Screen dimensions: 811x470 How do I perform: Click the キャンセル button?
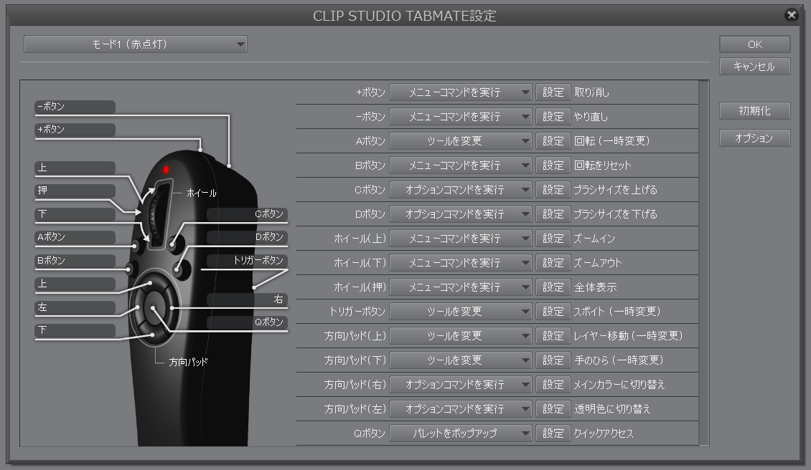tap(754, 67)
